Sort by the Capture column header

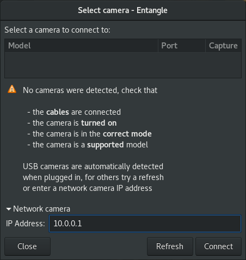(x=223, y=46)
